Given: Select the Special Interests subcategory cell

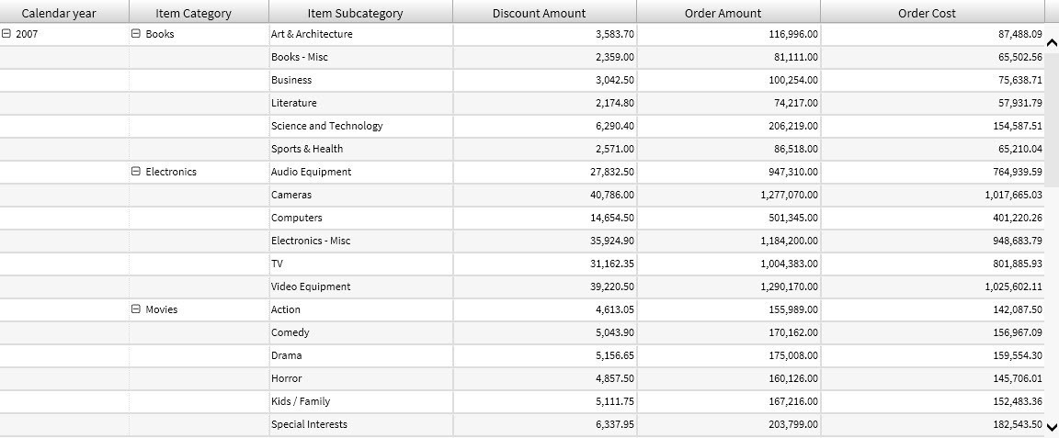Looking at the screenshot, I should coord(309,424).
